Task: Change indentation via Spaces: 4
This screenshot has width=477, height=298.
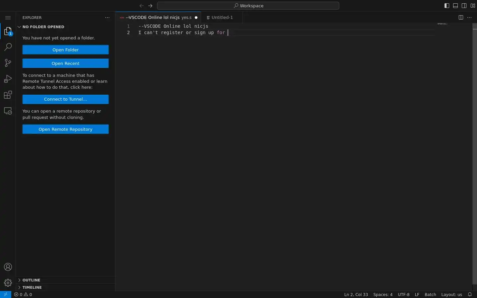Action: 383,294
